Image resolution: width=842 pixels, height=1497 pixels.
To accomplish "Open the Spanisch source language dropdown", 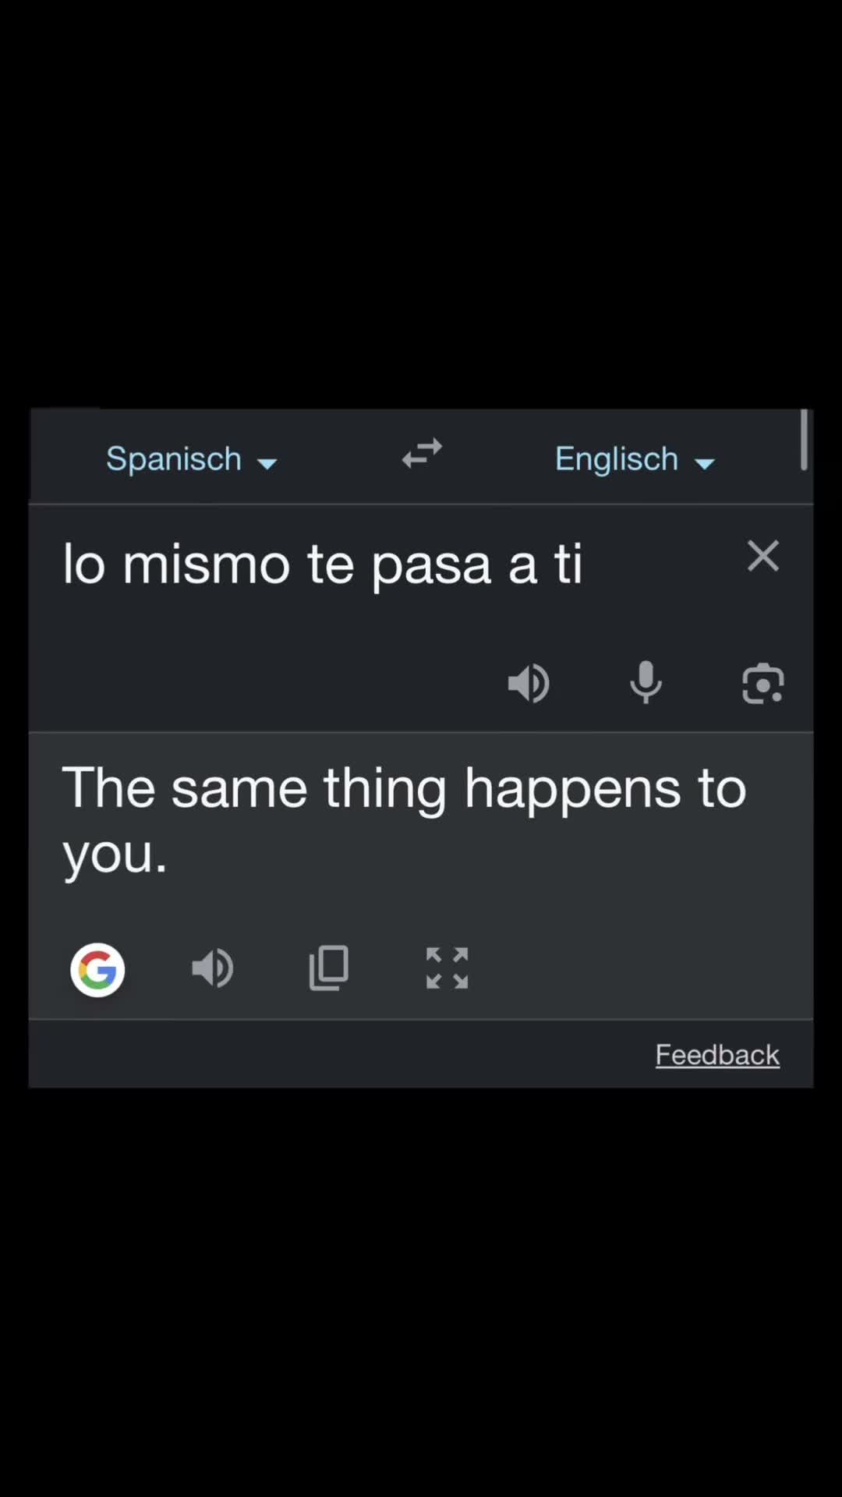I will coord(191,459).
